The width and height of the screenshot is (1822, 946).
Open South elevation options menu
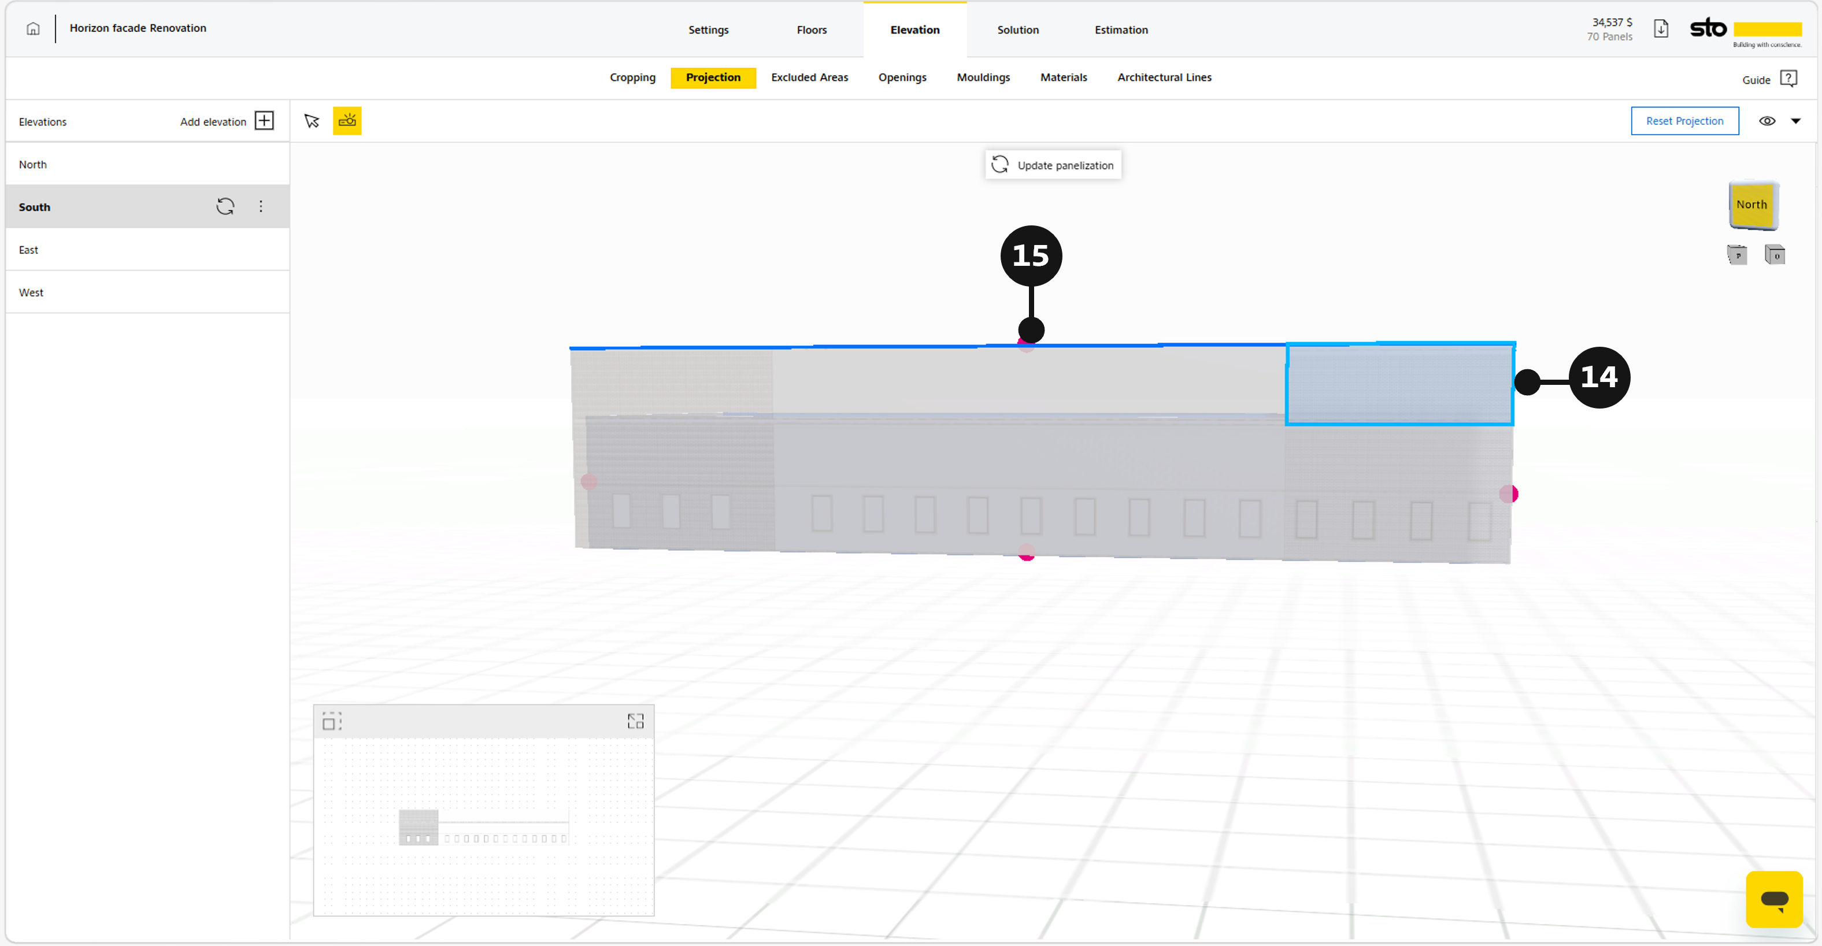(261, 206)
